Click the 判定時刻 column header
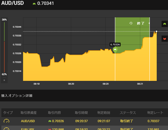168x130 pixels. [104, 112]
